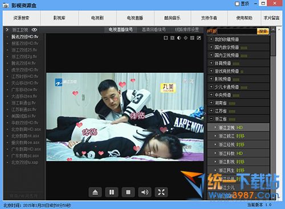
Task: Select source 北京教育HD.asx
Action: (x=26, y=129)
